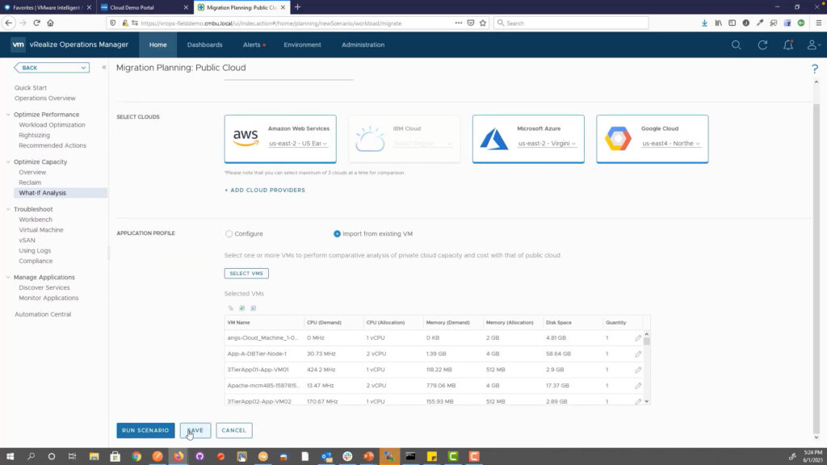Click the CANCEL button

coord(233,430)
